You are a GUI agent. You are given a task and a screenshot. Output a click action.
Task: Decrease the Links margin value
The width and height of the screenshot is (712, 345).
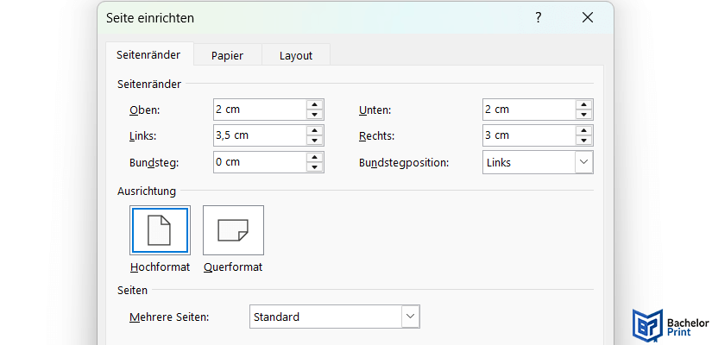(314, 141)
